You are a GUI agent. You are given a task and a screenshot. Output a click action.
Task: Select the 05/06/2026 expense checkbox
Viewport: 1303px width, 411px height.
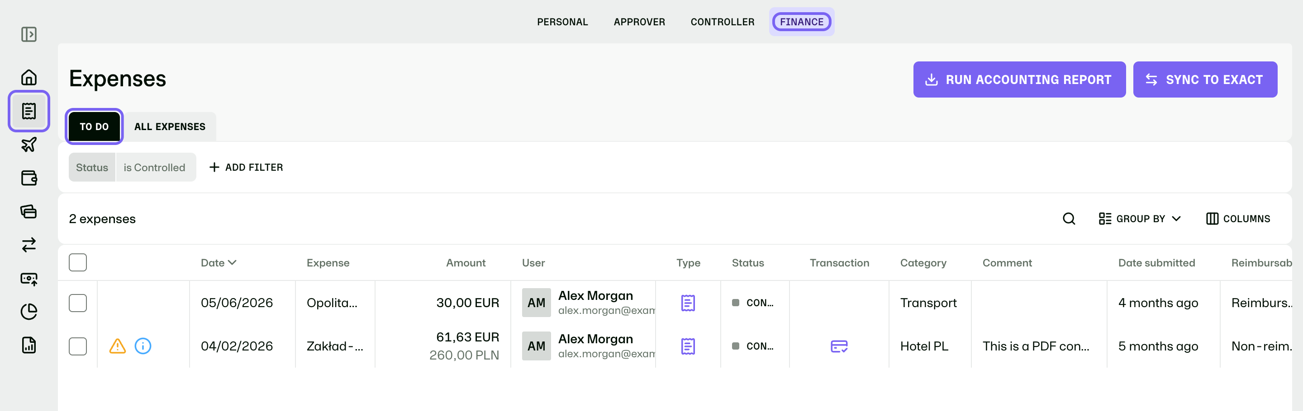pos(78,303)
